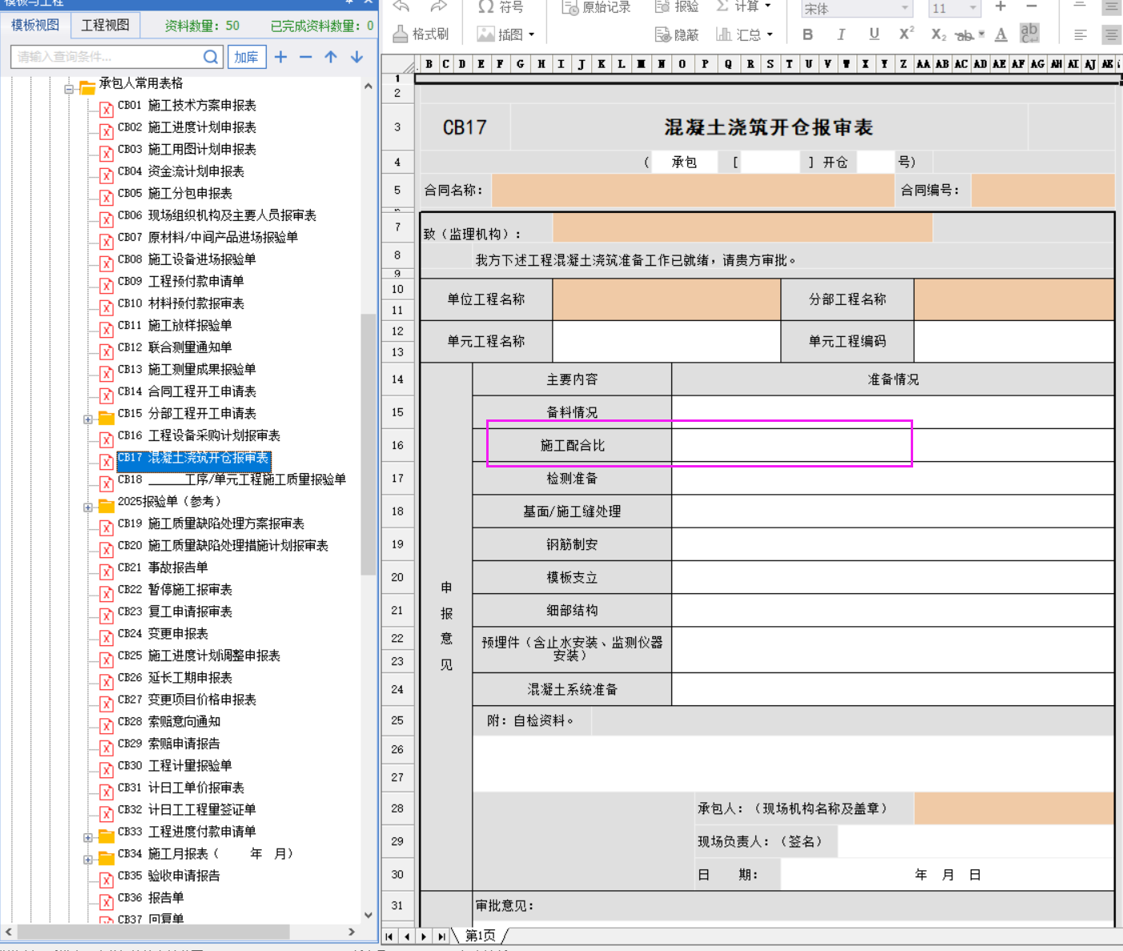Click the blue minus icon in tree toolbar
The width and height of the screenshot is (1123, 951).
point(305,57)
